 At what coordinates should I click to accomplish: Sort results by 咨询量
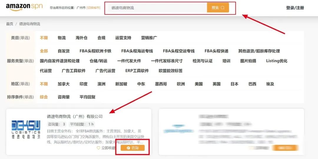pos(64,97)
